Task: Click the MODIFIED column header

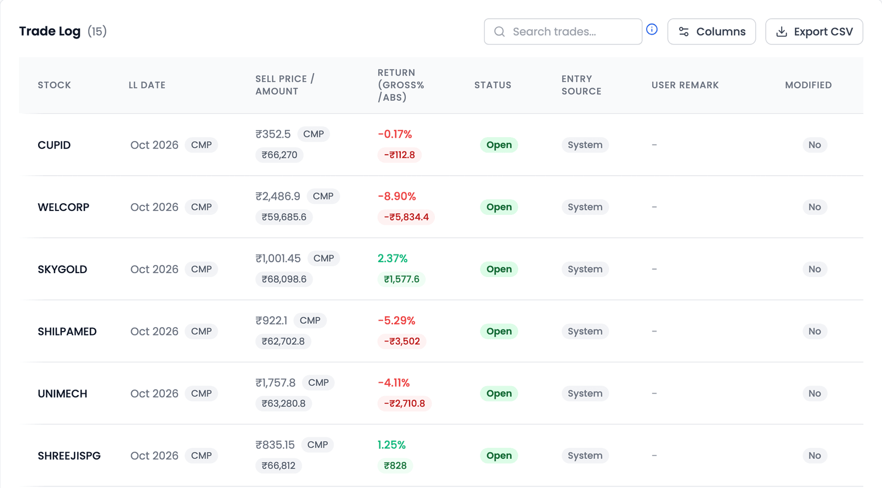Action: (809, 85)
